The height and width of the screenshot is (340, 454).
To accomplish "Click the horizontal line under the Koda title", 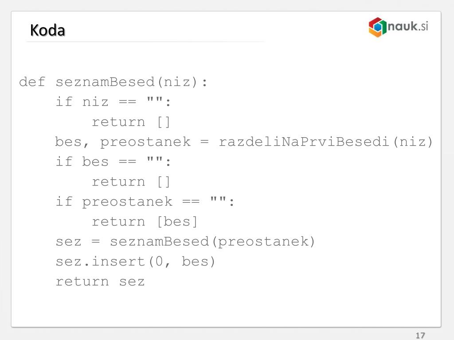I will coord(145,42).
